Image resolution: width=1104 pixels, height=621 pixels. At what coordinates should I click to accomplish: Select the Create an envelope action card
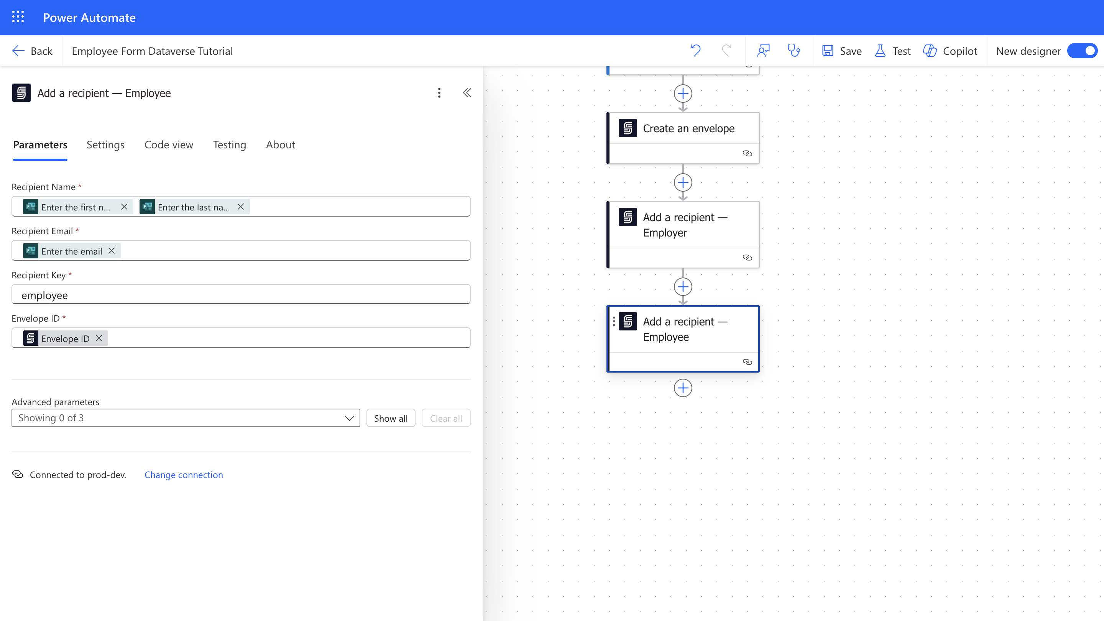point(688,128)
